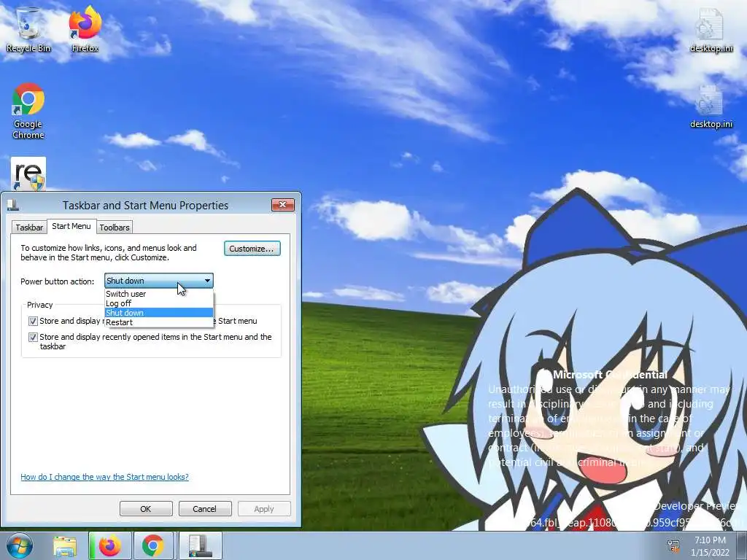Viewport: 747px width, 560px height.
Task: Choose Restart from the dropdown list
Action: (158, 322)
